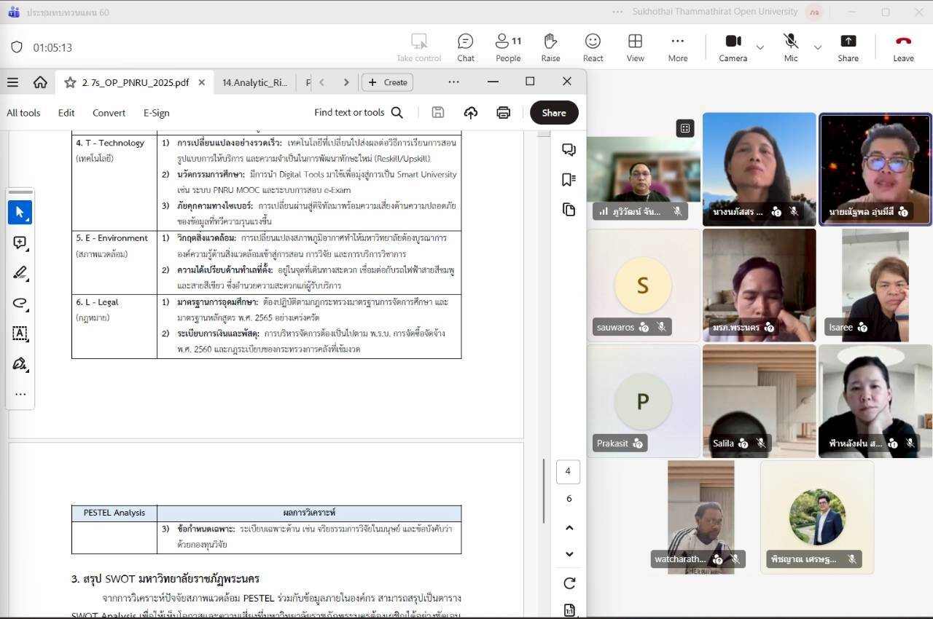
Task: Open the Chat panel in Teams
Action: (465, 47)
